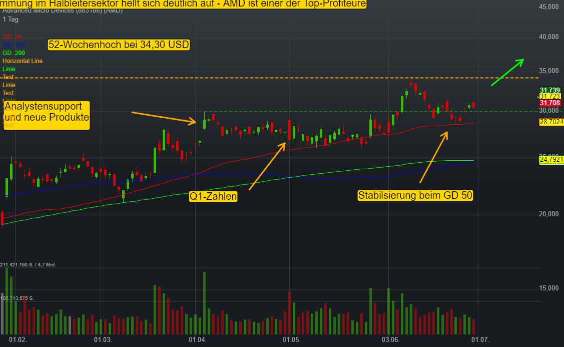Click the "105.710.575 S." volume label
The image size is (564, 347).
point(17,298)
